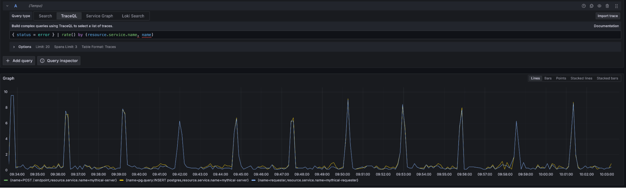The width and height of the screenshot is (626, 188).
Task: Toggle the yellow pg.query:INSERT postgres legend series
Action: (x=187, y=180)
